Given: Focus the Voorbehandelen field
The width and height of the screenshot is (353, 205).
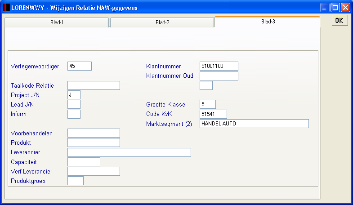Looking at the screenshot, I should [94, 133].
